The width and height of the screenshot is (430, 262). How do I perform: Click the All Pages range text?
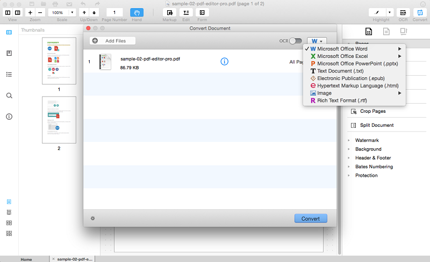point(296,62)
